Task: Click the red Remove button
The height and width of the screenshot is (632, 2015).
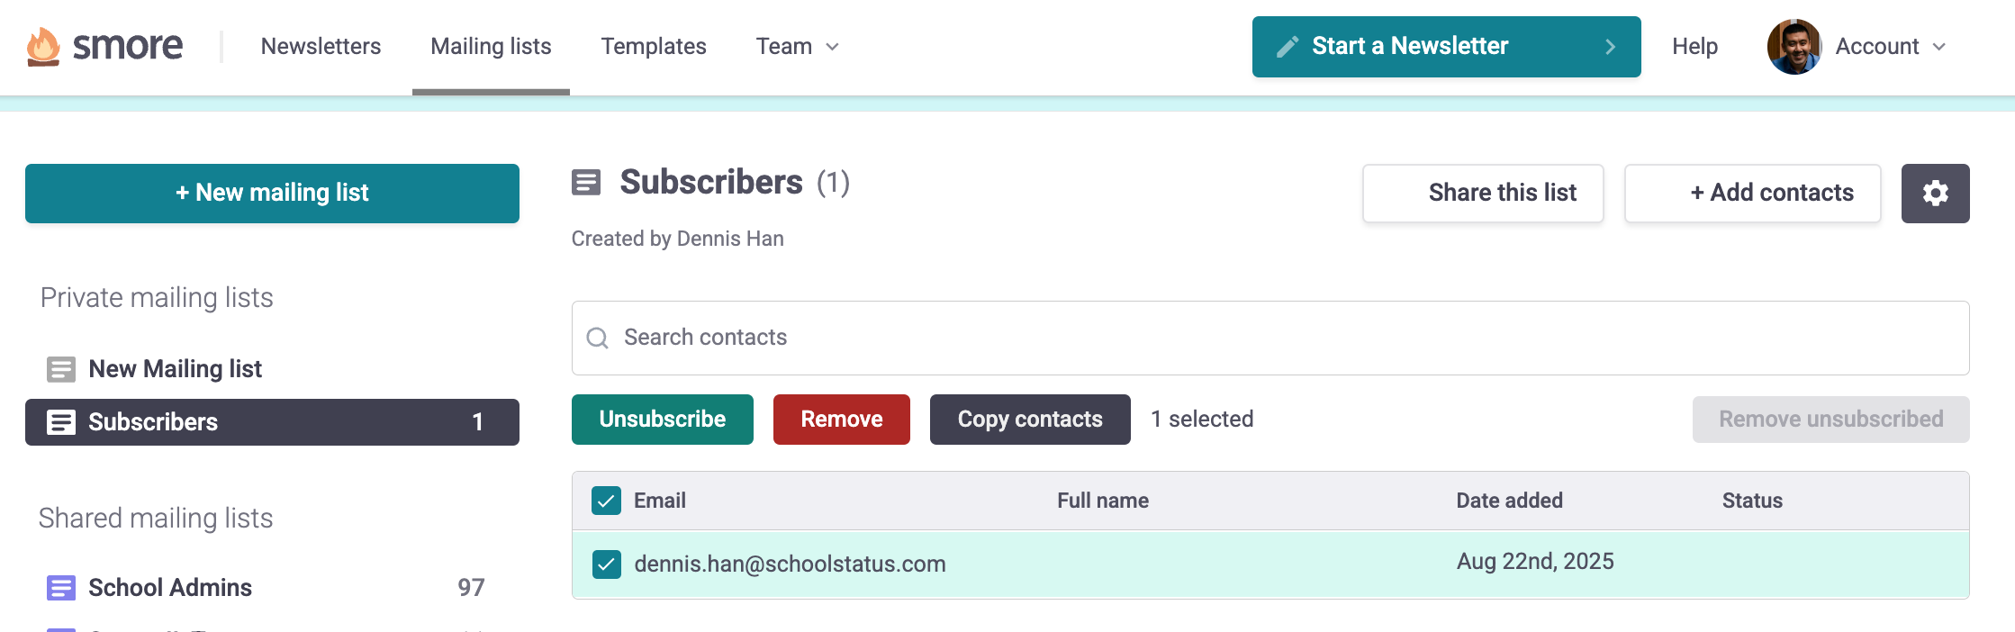Action: (842, 420)
